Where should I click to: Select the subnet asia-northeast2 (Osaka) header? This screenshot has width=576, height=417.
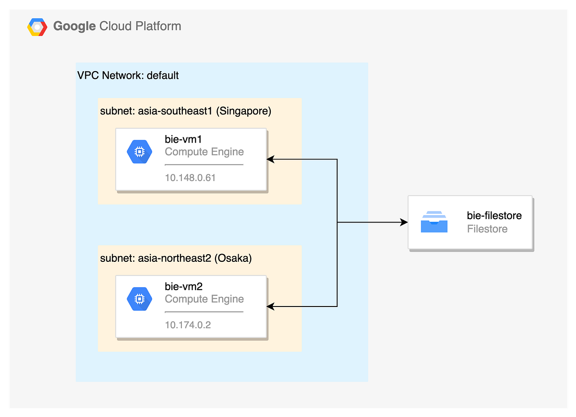pos(176,258)
